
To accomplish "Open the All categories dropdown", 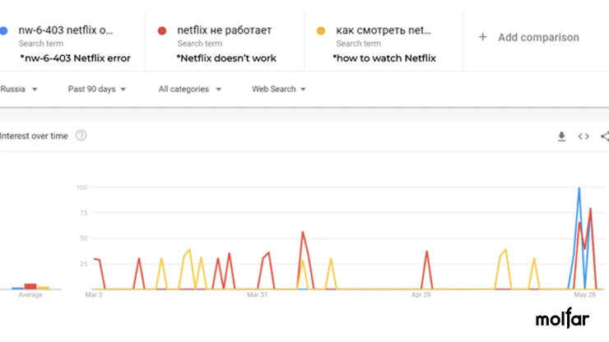I will tap(190, 89).
